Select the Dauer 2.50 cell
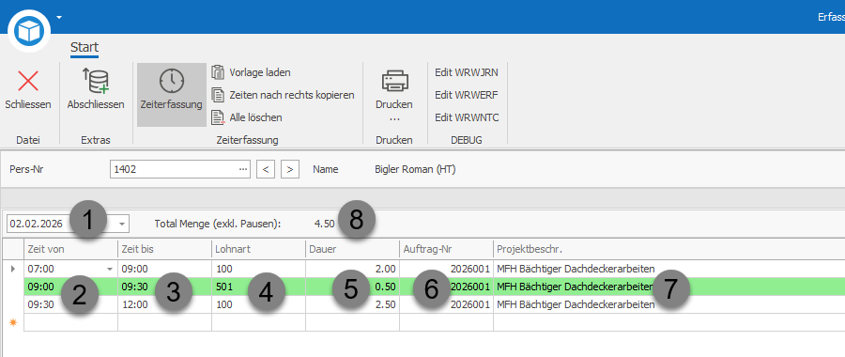The height and width of the screenshot is (357, 845). (352, 304)
